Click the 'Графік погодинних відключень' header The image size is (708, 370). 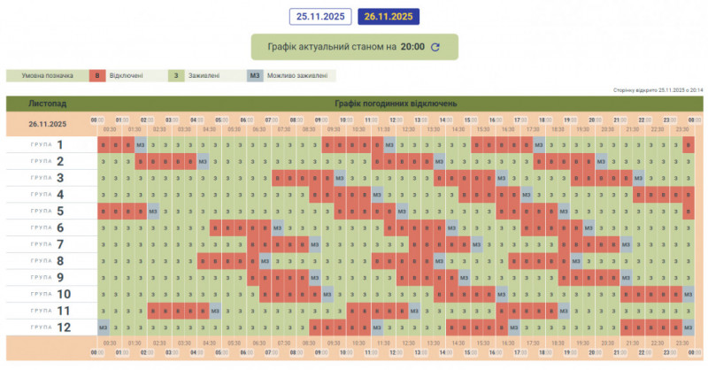(x=396, y=104)
